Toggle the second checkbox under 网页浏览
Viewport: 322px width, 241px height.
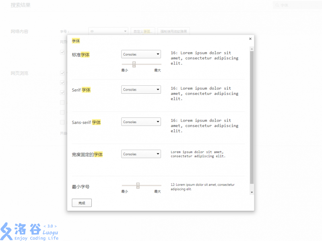point(62,83)
